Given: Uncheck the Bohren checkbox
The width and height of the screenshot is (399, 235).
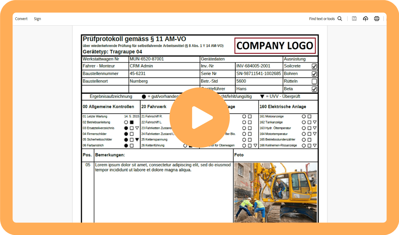Looking at the screenshot, I should point(314,74).
